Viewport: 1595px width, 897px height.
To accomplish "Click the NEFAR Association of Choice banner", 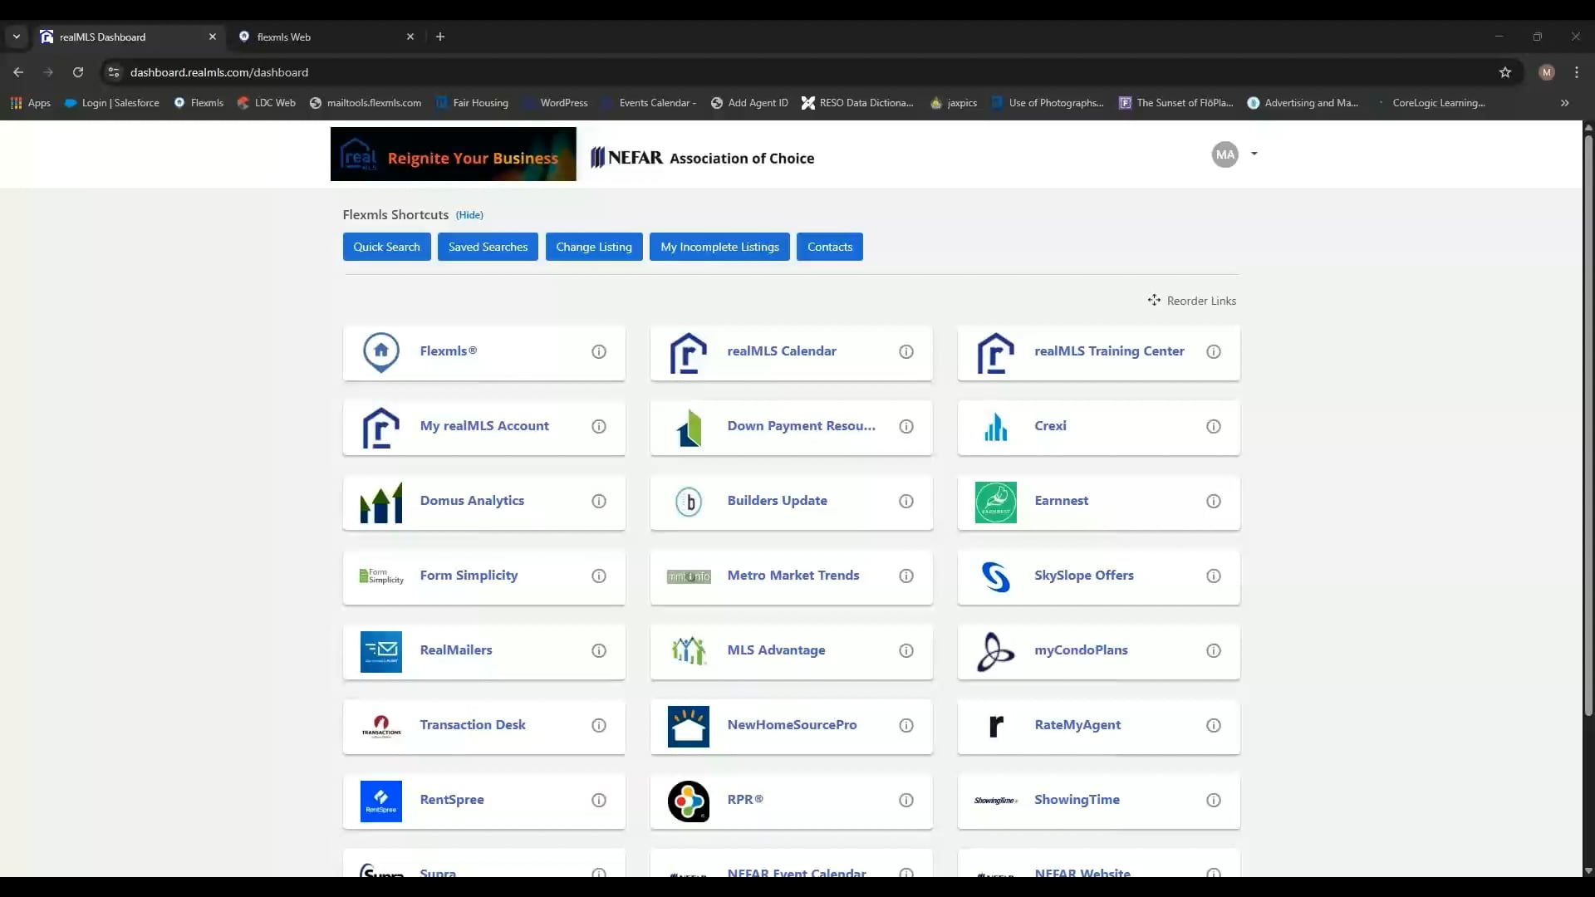I will tap(702, 158).
